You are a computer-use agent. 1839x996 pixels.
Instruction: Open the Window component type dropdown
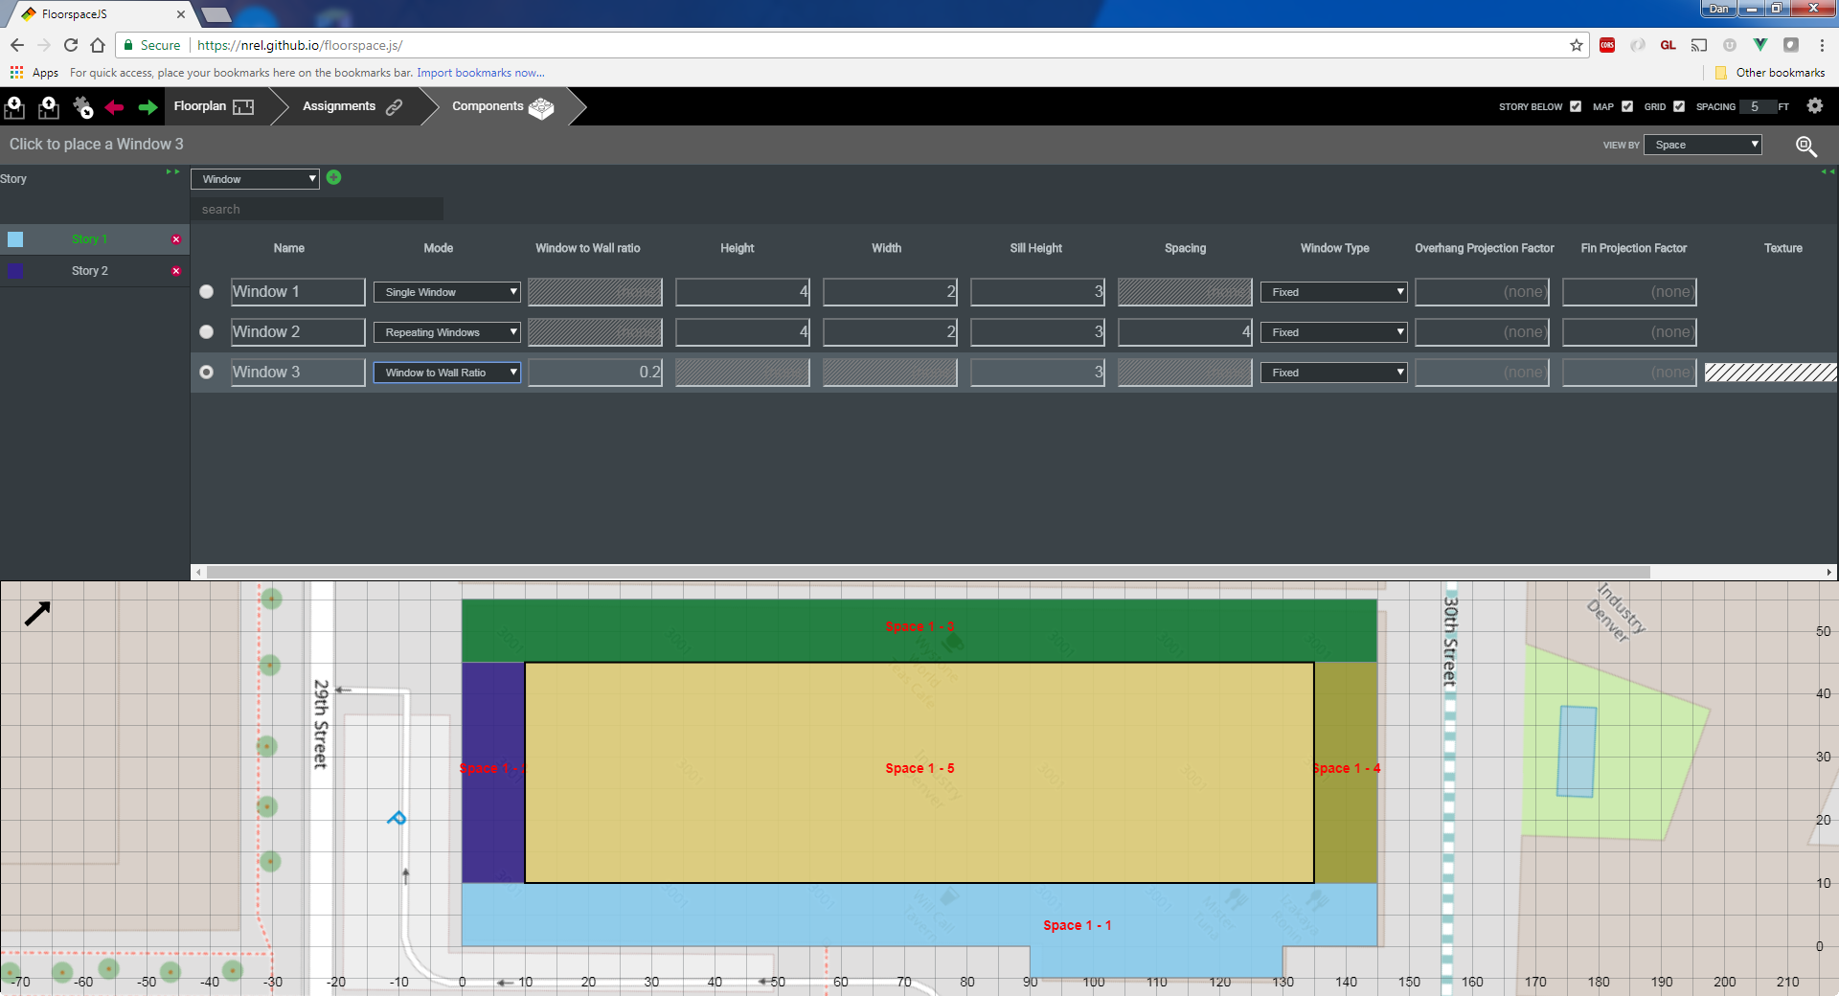255,179
